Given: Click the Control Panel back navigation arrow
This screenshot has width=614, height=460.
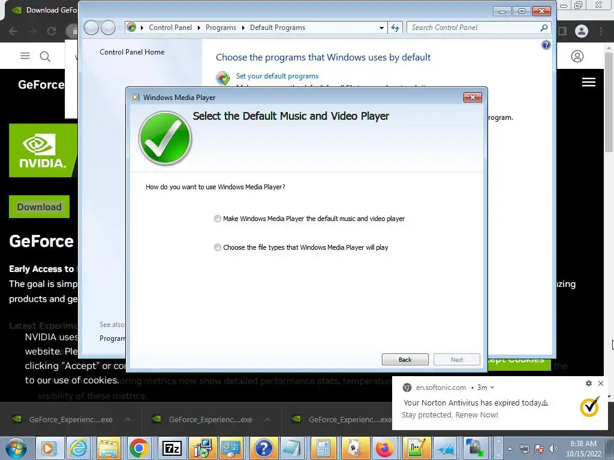Looking at the screenshot, I should [x=91, y=28].
